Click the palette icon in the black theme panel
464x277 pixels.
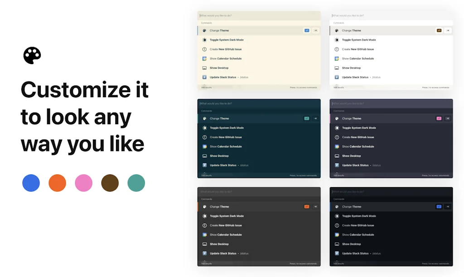(x=337, y=207)
